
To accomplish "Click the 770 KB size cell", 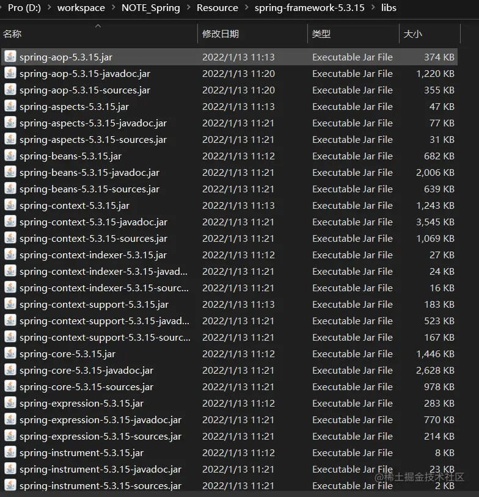I will point(439,419).
